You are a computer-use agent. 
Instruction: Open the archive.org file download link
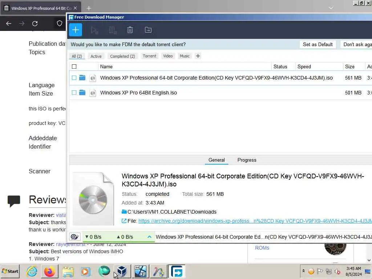(x=255, y=221)
